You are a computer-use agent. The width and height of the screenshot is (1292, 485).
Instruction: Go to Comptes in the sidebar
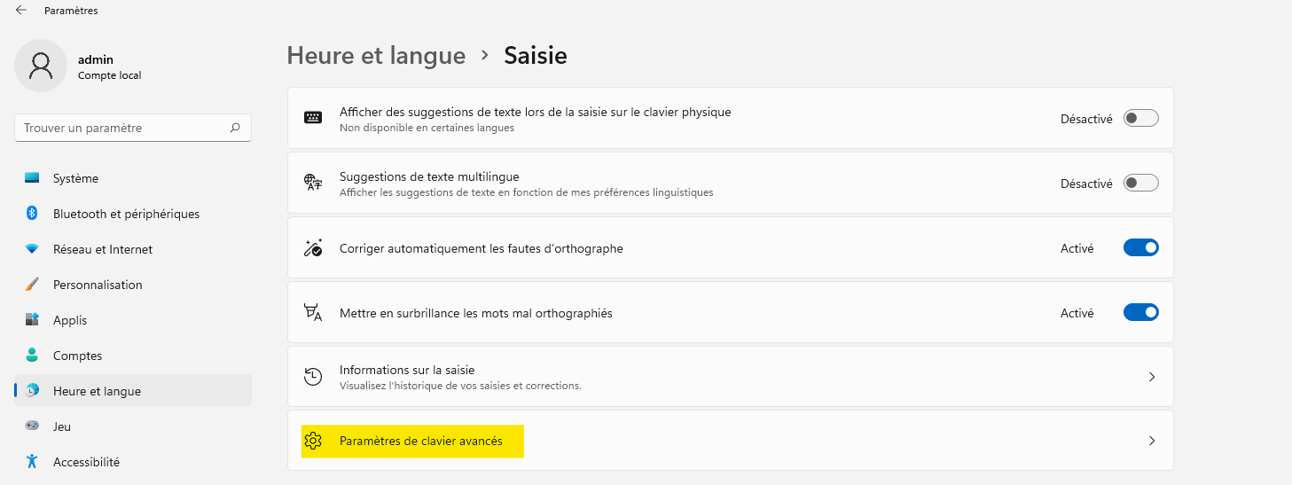[77, 356]
